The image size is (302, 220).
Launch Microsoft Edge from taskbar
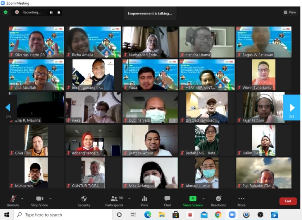coord(148,214)
